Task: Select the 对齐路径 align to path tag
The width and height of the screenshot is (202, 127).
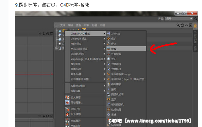Action: [x=126, y=69]
